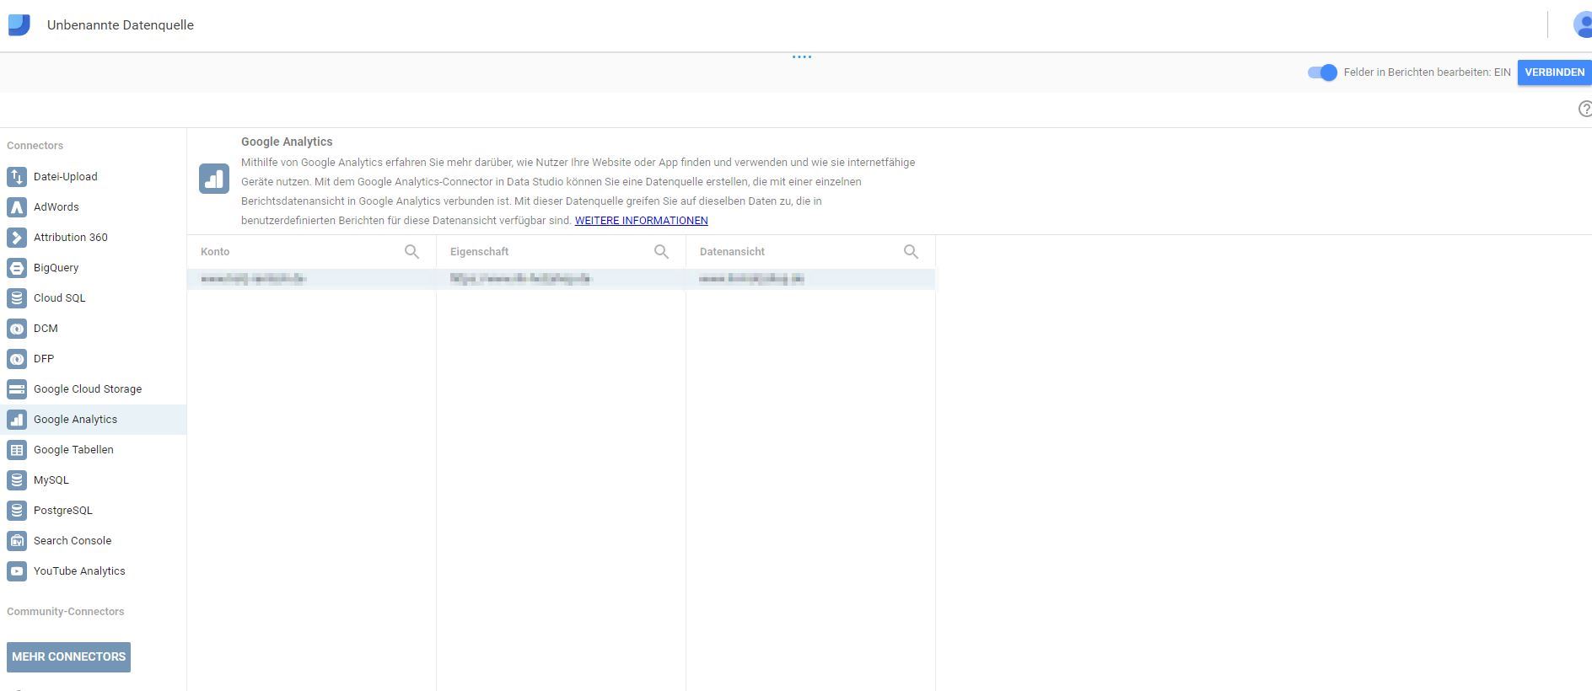Click the Google Tabellen connector icon
Image resolution: width=1592 pixels, height=691 pixels.
coord(17,450)
